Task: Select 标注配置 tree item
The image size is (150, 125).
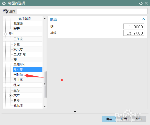Action: tap(25, 19)
